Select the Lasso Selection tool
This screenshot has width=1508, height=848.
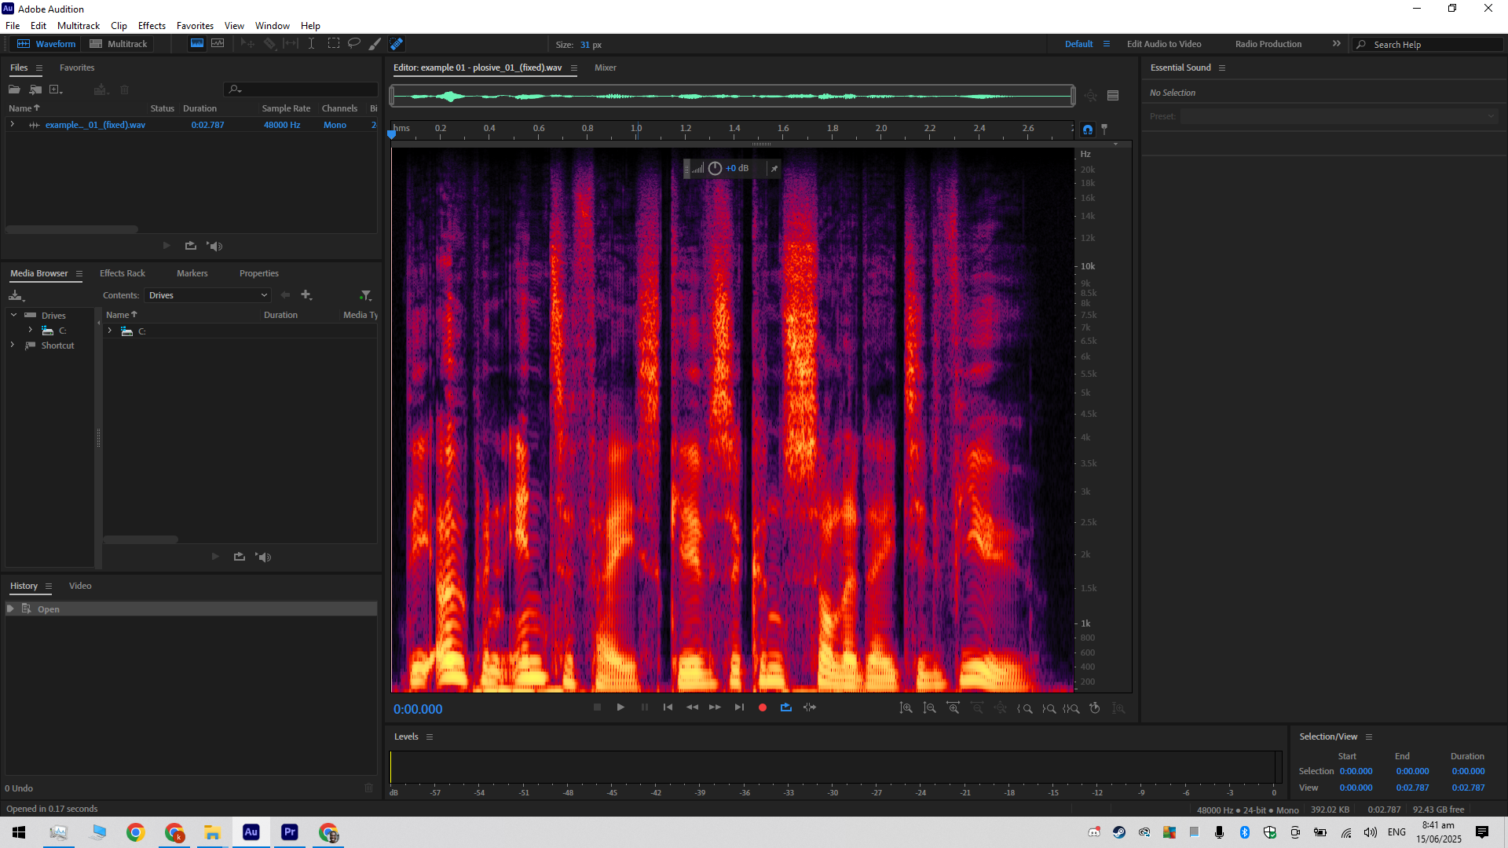coord(354,44)
